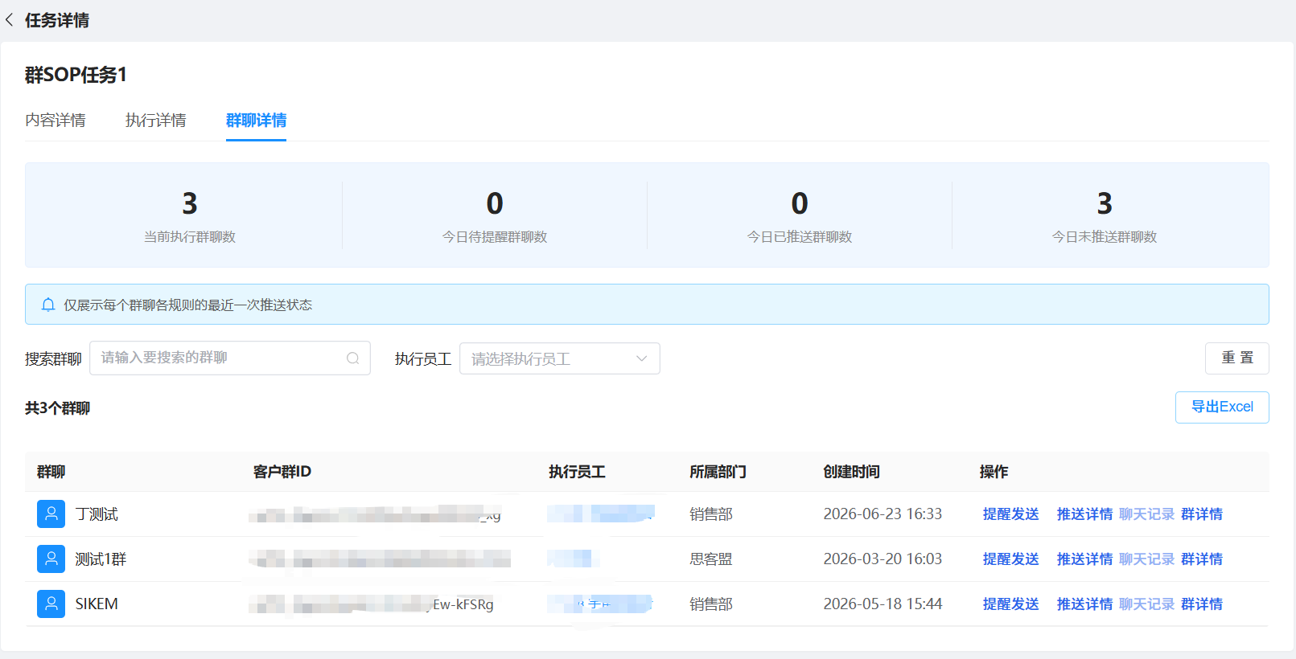Viewport: 1296px width, 659px height.
Task: Click 提醒发送 for SIKEM
Action: pyautogui.click(x=1010, y=604)
